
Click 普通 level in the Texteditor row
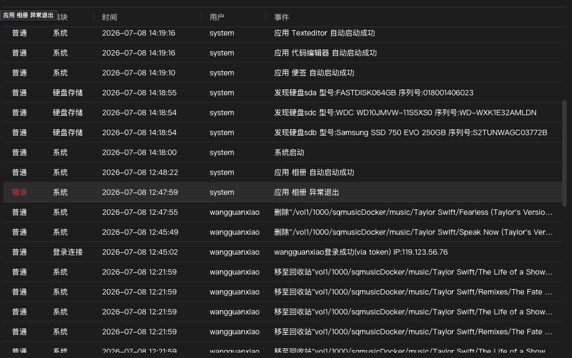point(19,33)
